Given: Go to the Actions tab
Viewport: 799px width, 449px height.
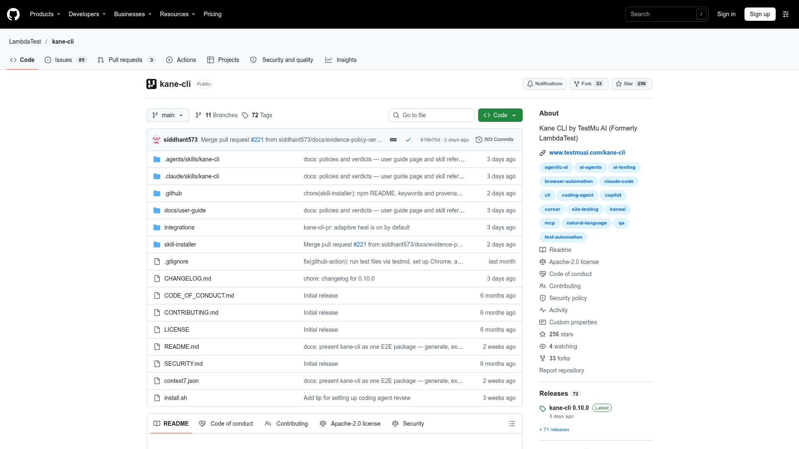Looking at the screenshot, I should coord(181,60).
